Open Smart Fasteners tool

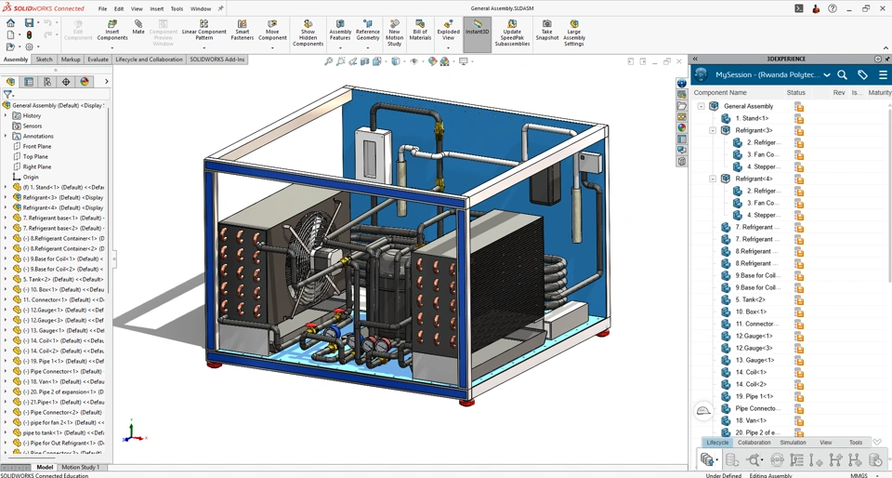[242, 30]
